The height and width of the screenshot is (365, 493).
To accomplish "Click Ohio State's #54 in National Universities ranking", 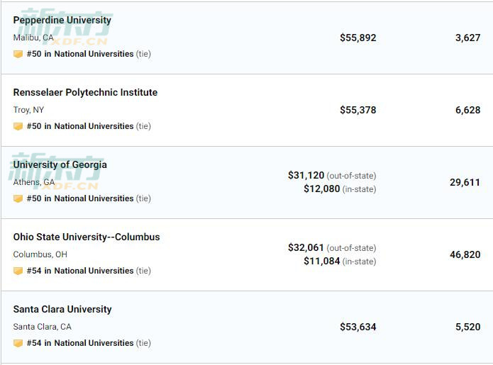I will 80,271.
